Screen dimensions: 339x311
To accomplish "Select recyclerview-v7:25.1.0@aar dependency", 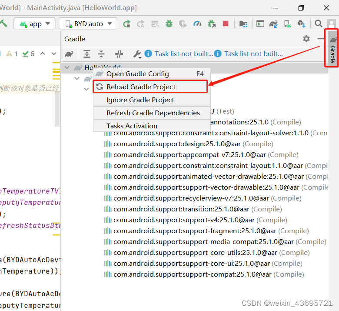I will [203, 198].
